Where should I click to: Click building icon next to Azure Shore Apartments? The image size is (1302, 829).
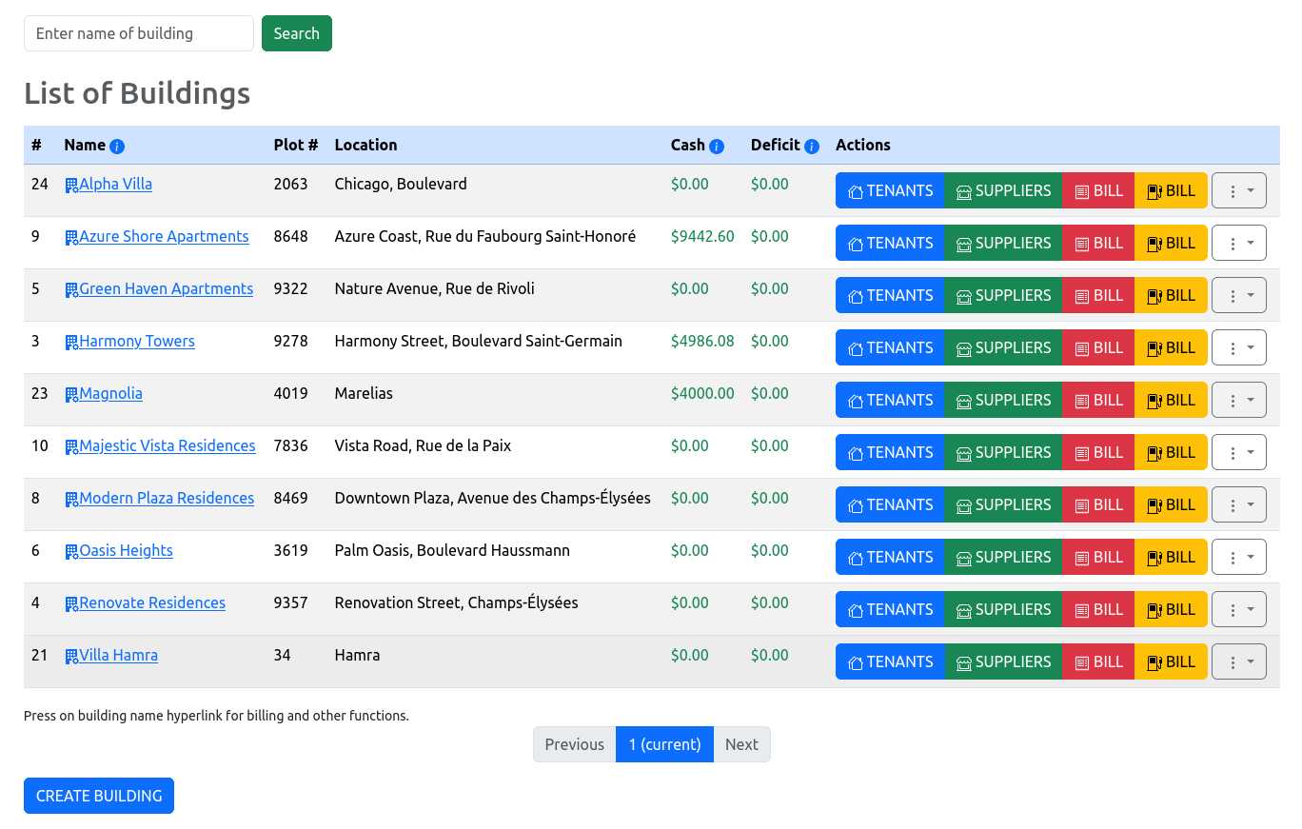[x=71, y=238]
